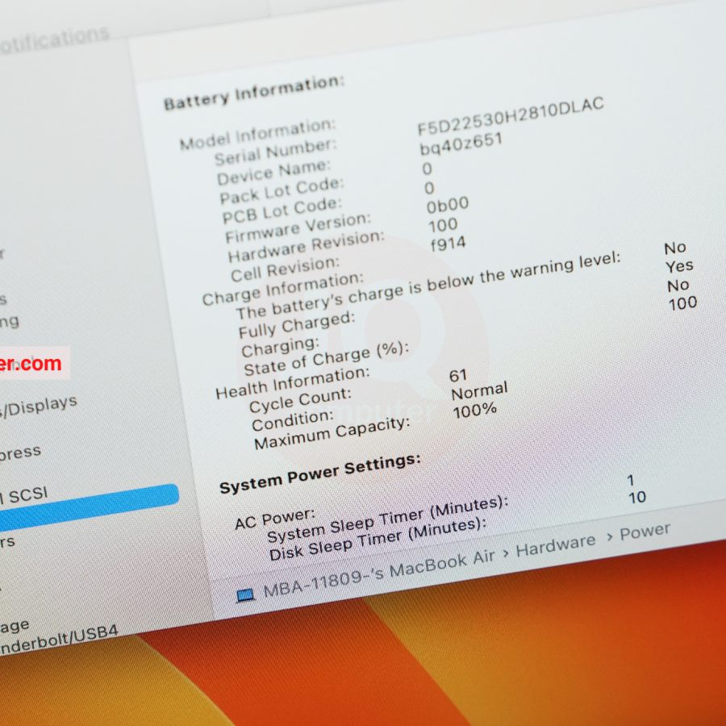Image resolution: width=726 pixels, height=726 pixels.
Task: Click the "Maximum Capacity:" label
Action: pyautogui.click(x=332, y=433)
